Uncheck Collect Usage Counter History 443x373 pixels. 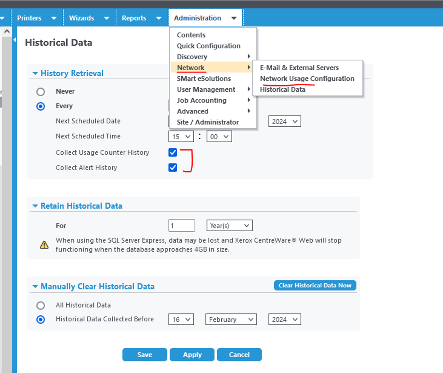(172, 153)
